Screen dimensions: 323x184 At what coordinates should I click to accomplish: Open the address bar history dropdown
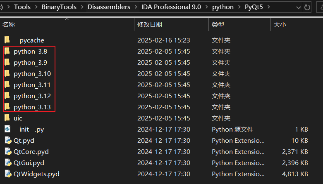[x=297, y=7]
